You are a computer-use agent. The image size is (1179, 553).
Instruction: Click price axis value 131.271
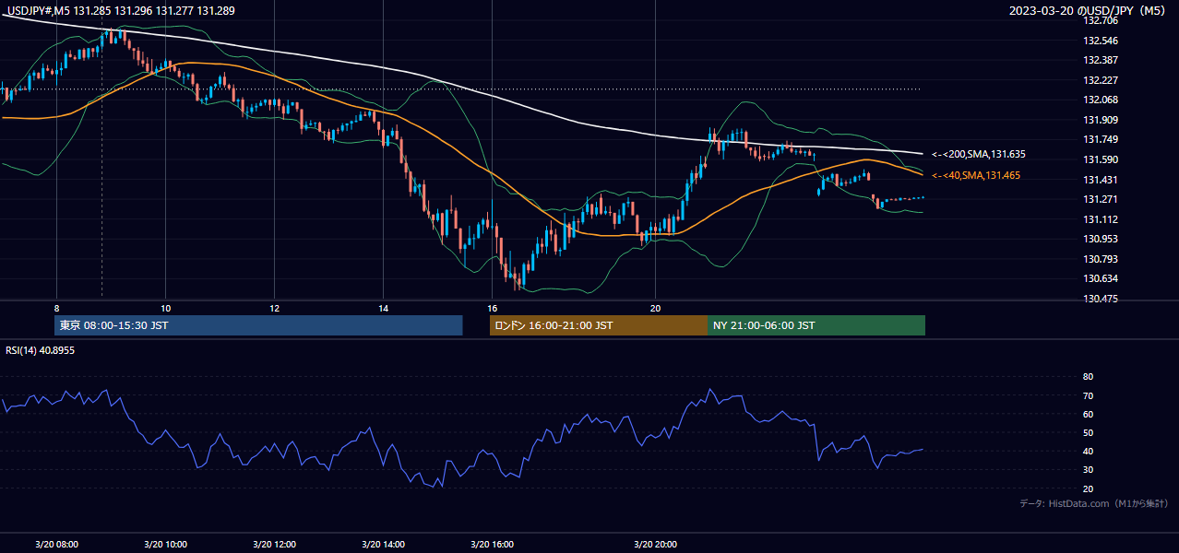(x=1100, y=199)
